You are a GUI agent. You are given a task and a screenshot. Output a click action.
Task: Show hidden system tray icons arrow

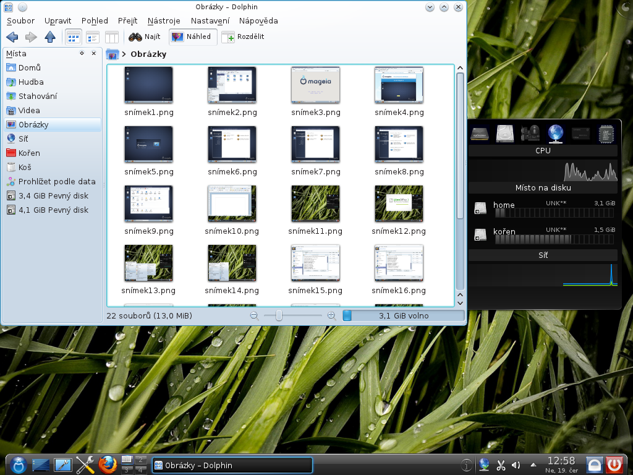(533, 464)
